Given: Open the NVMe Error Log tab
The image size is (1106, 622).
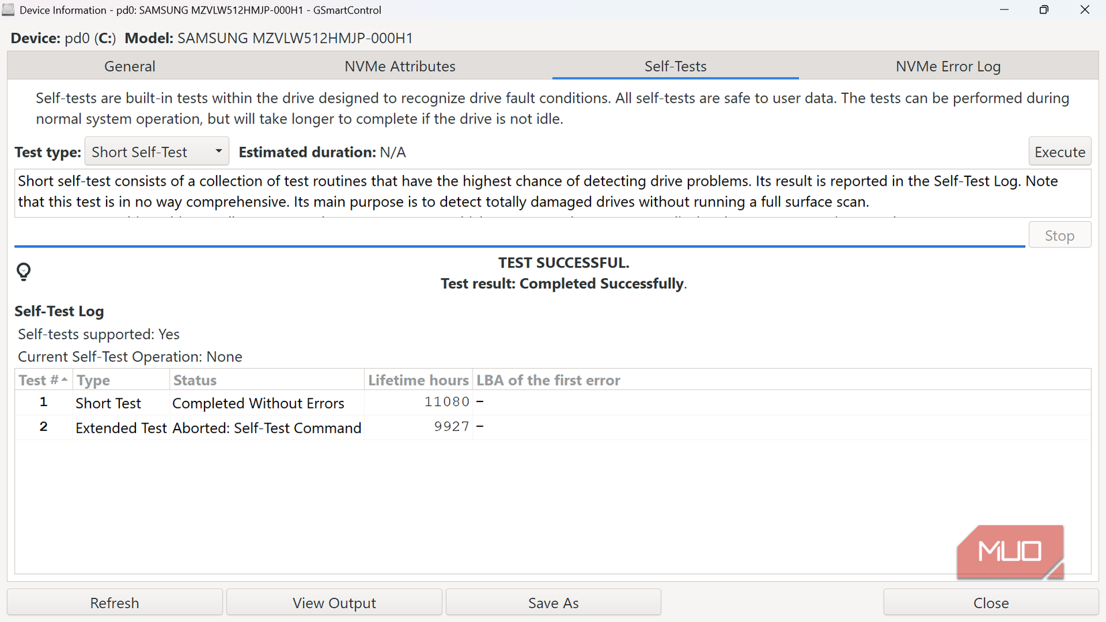Looking at the screenshot, I should 948,66.
